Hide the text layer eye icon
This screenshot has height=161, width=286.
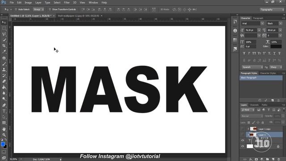coord(242,140)
